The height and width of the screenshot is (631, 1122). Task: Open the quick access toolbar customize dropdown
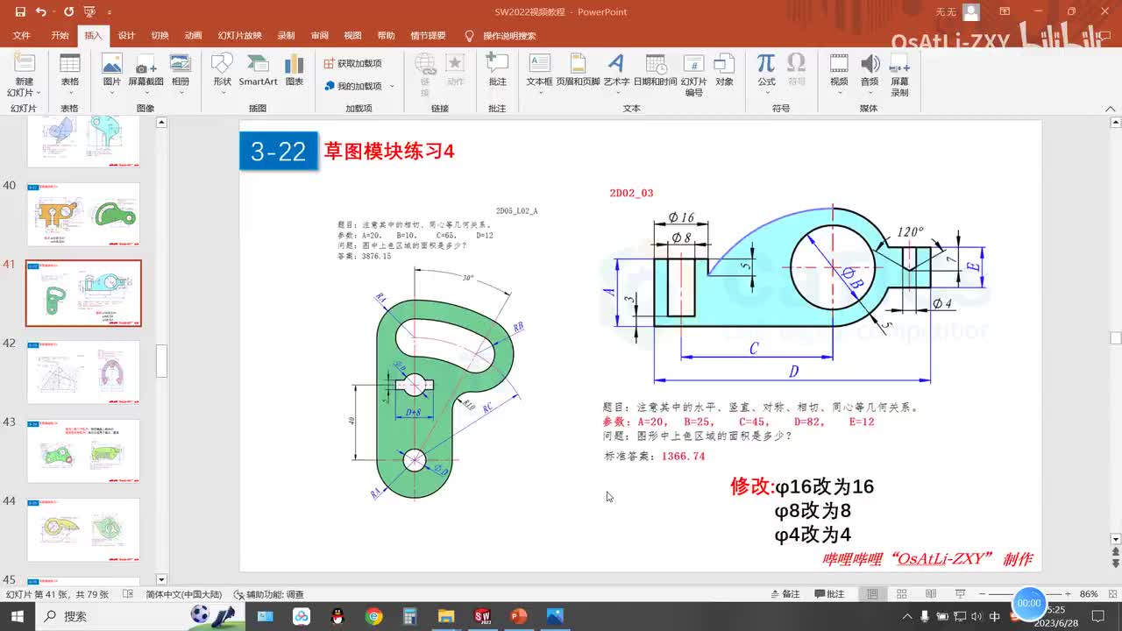110,12
